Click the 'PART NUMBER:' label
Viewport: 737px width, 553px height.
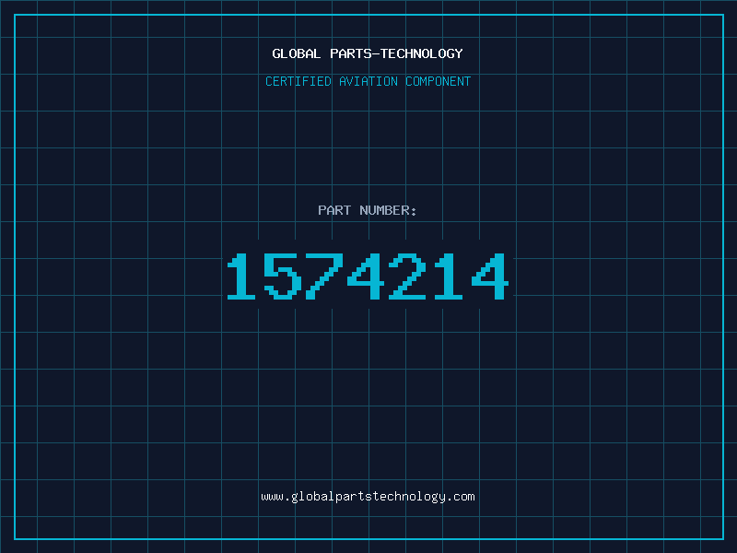coord(368,210)
